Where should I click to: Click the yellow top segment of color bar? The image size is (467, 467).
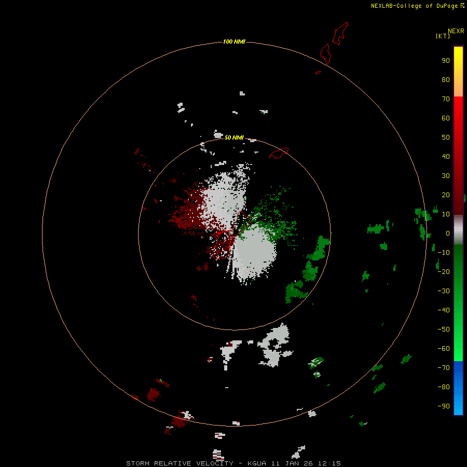[458, 72]
